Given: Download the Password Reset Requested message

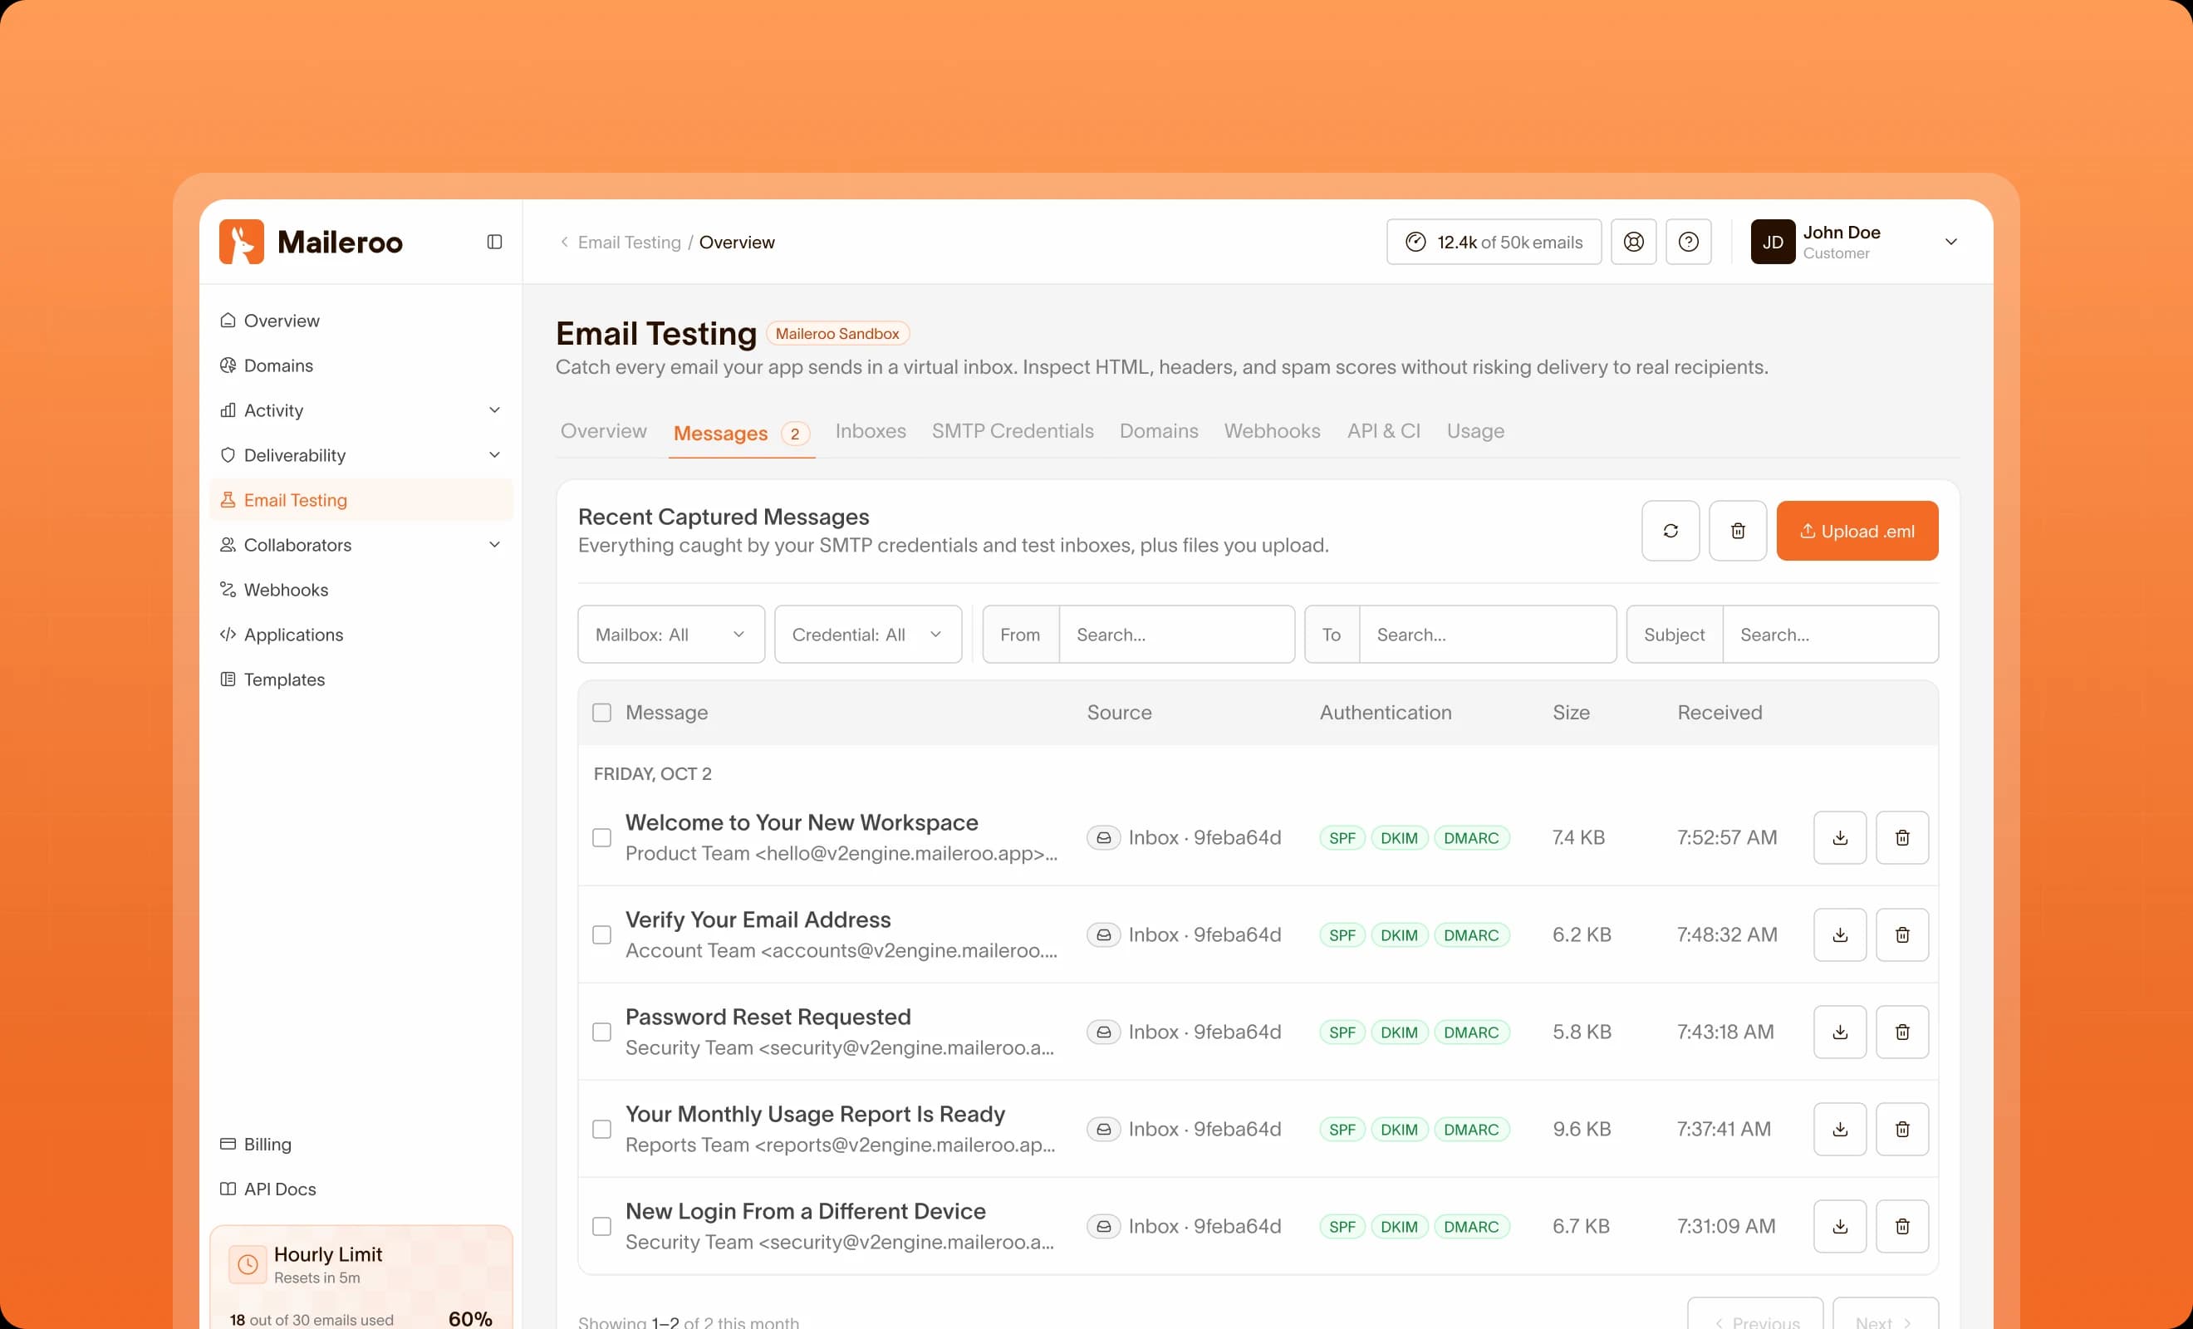Looking at the screenshot, I should pyautogui.click(x=1840, y=1032).
